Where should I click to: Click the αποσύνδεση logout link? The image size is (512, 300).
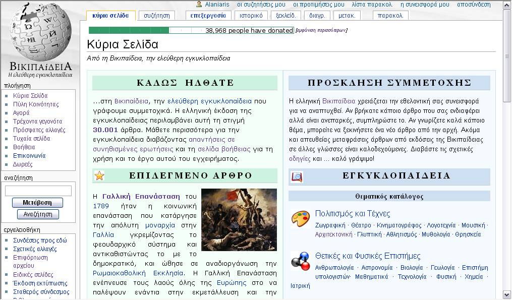click(474, 5)
